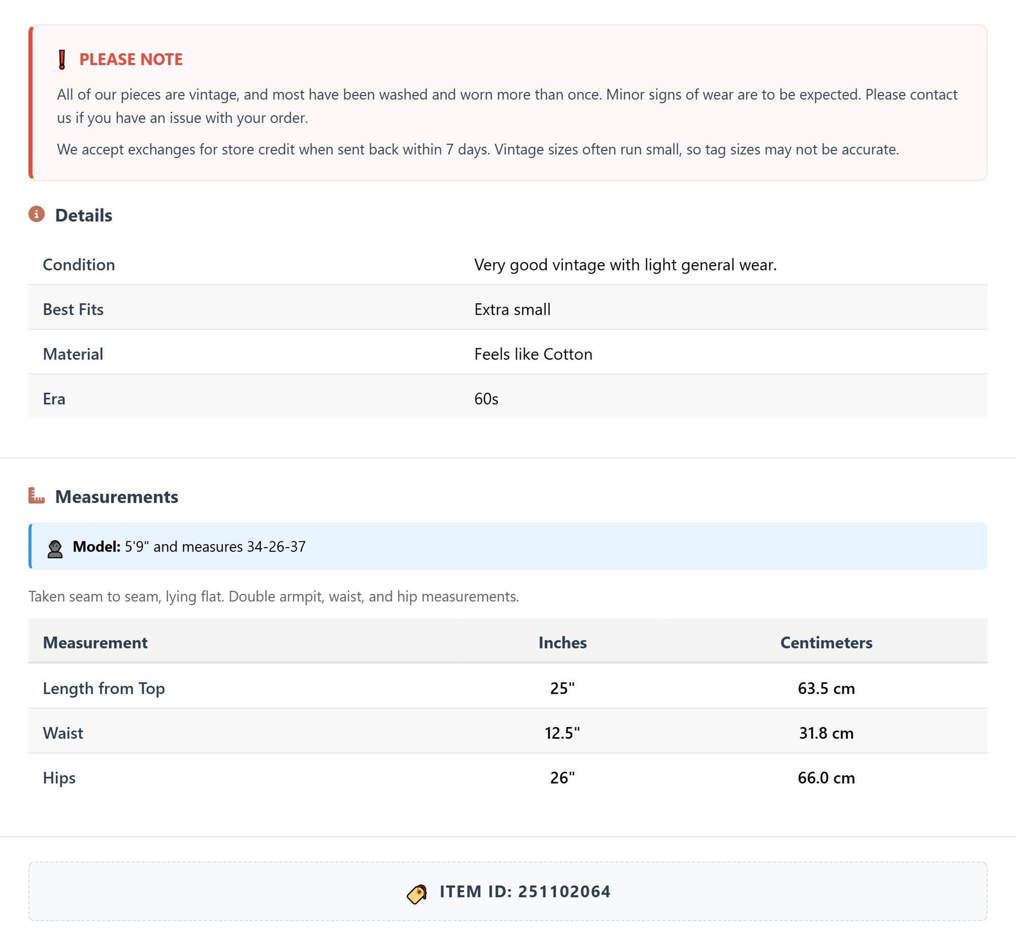This screenshot has width=1016, height=946.
Task: Select the Length from Top row label
Action: 104,688
